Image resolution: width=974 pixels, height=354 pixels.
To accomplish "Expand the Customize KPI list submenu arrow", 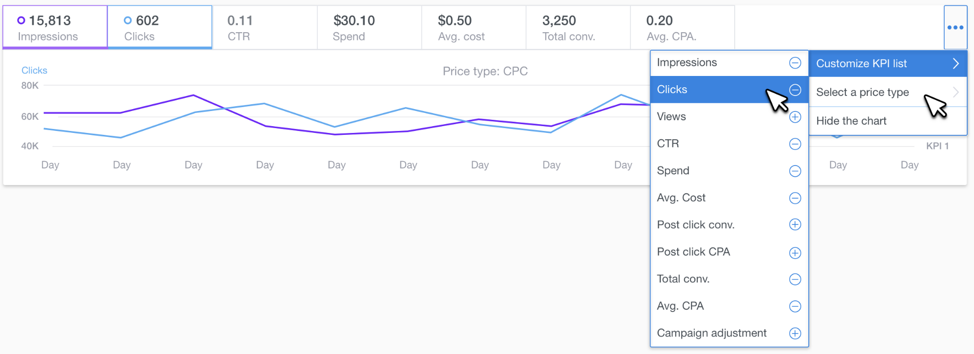I will (955, 63).
